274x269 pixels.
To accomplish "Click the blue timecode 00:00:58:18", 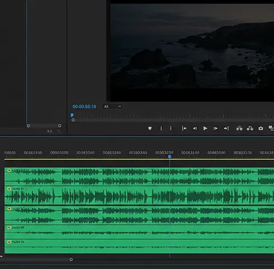I will (x=84, y=106).
